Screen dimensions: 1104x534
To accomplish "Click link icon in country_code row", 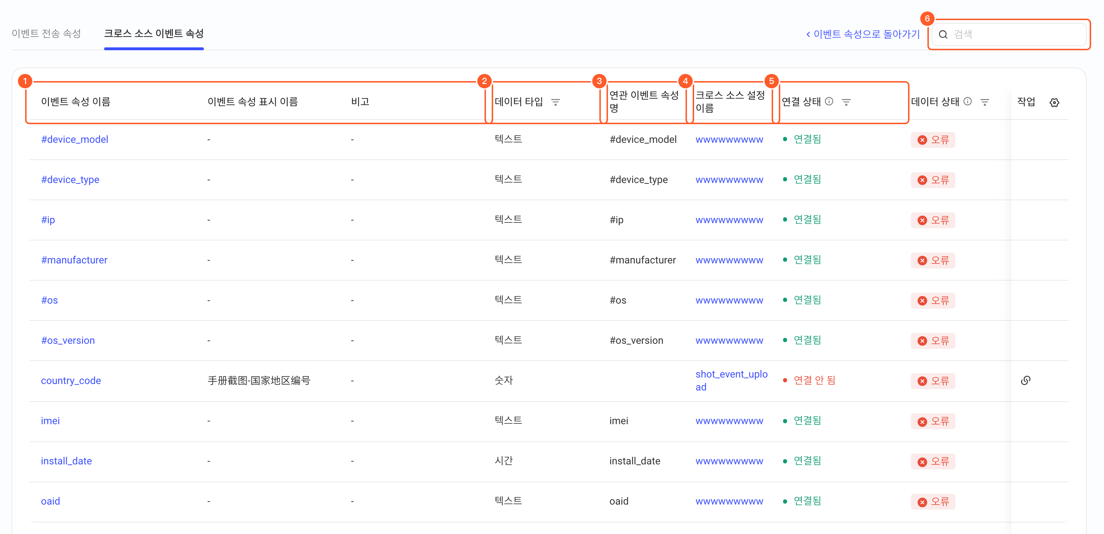I will [1025, 380].
